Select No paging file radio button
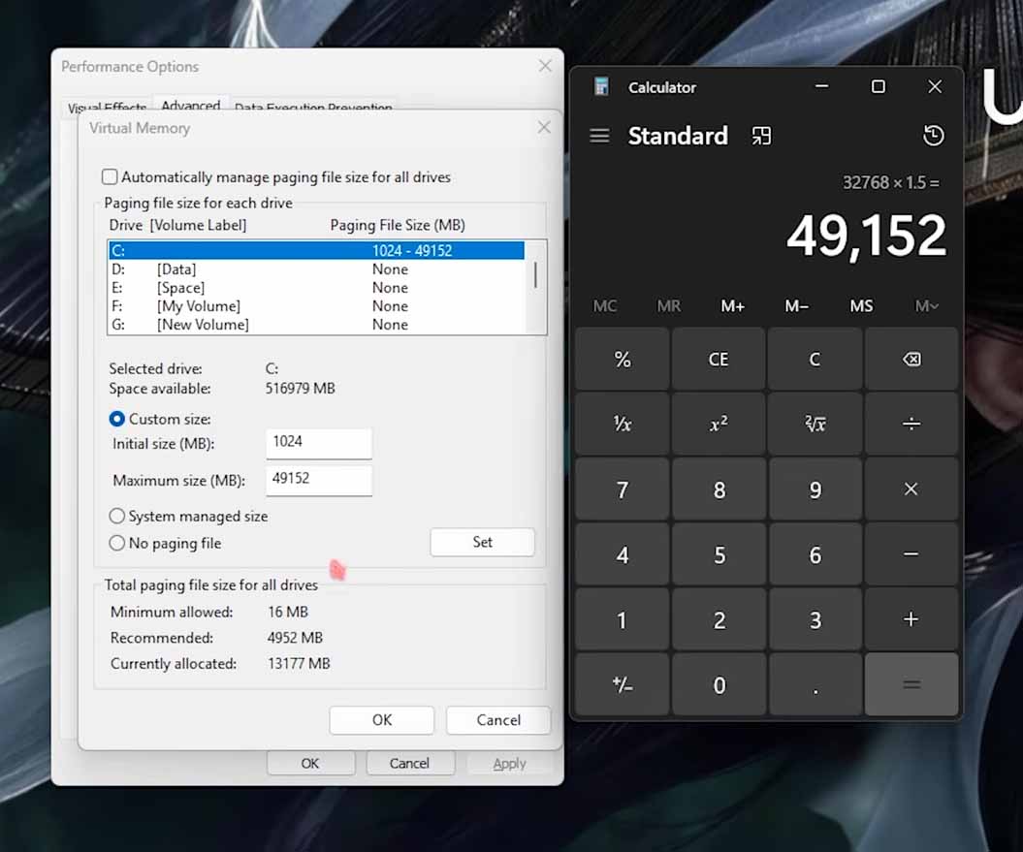1023x852 pixels. (x=116, y=543)
